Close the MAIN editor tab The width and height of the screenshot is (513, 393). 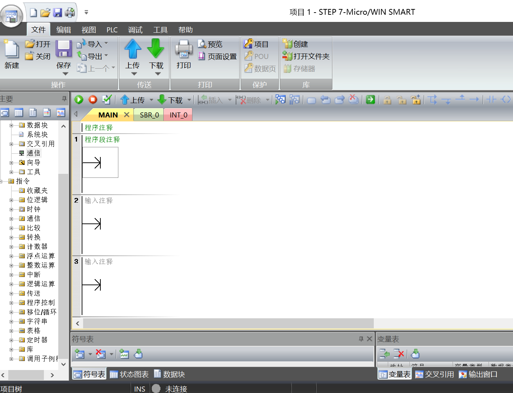pyautogui.click(x=127, y=115)
